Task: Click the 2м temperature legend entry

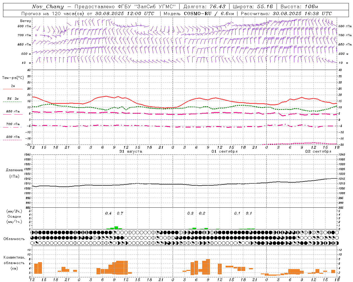Action: (x=13, y=87)
